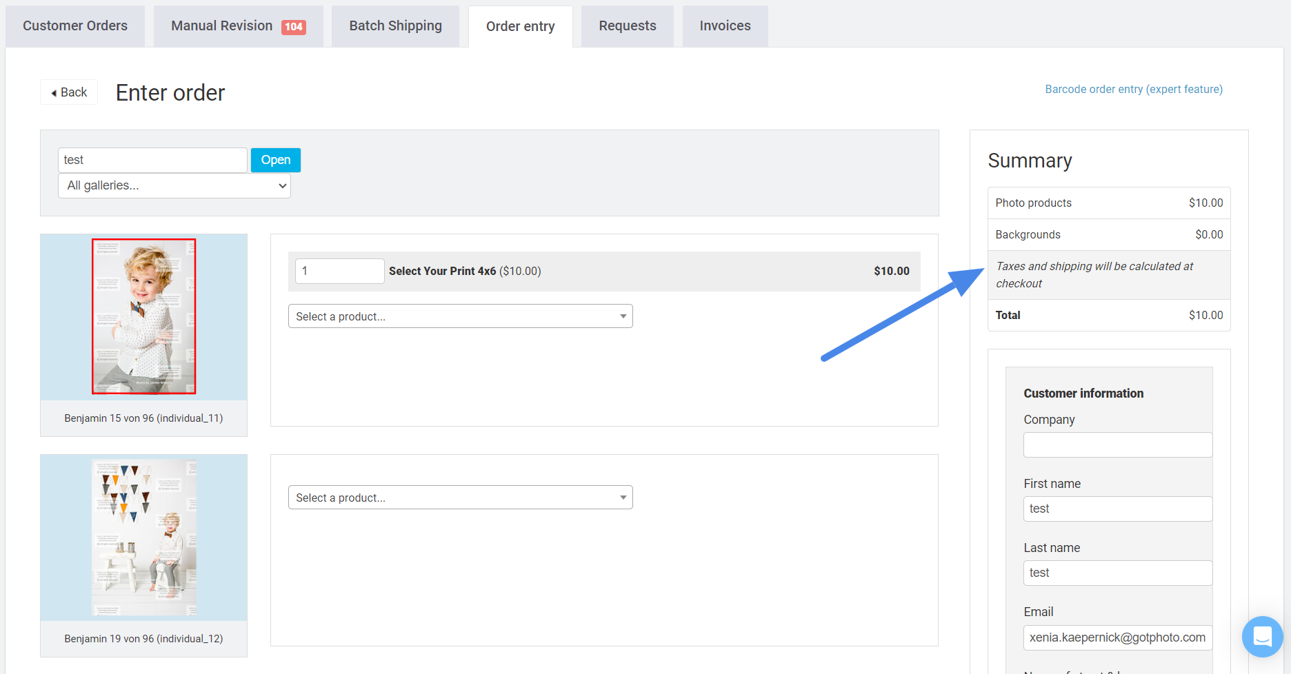Click the Back button
This screenshot has height=674, width=1291.
click(69, 92)
